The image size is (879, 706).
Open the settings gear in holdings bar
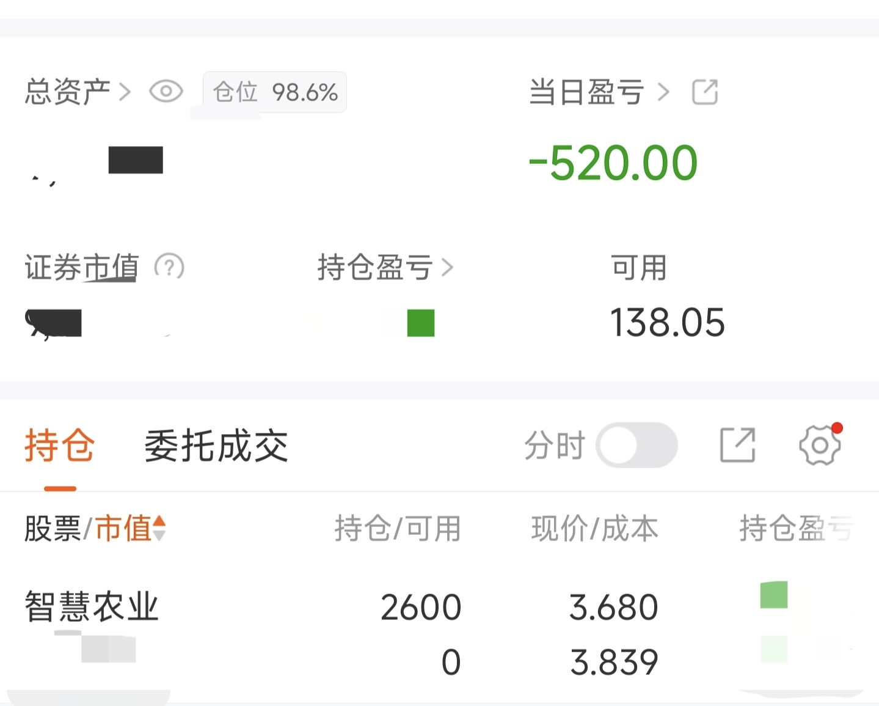[820, 445]
